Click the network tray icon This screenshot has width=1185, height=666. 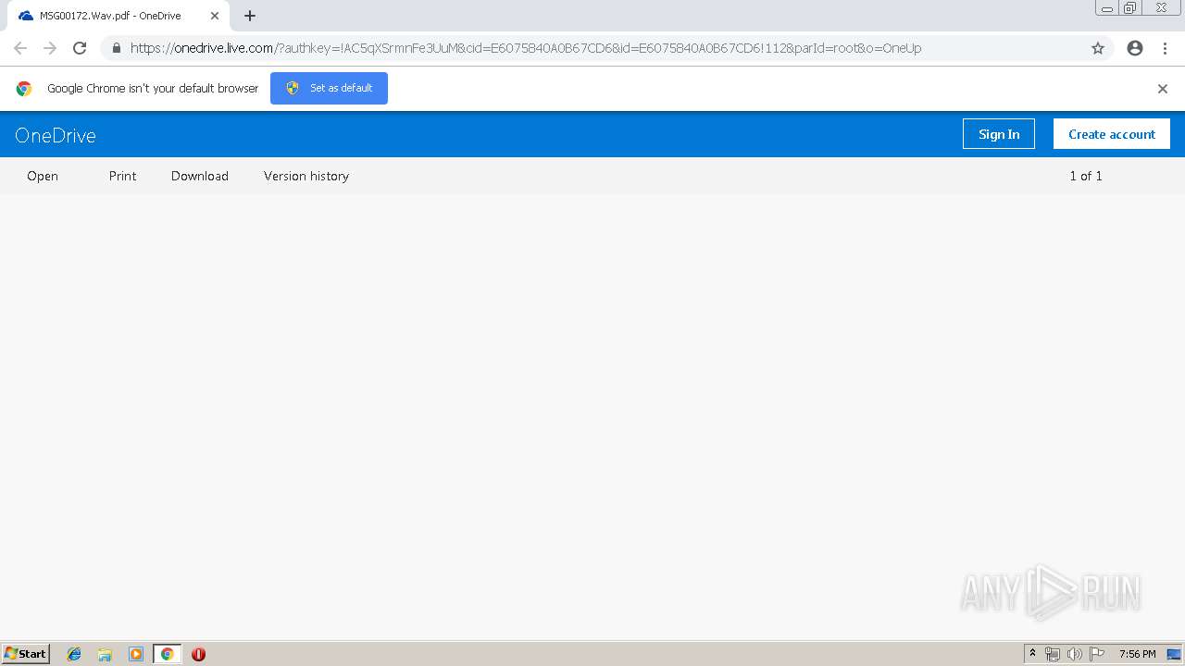coord(1053,654)
